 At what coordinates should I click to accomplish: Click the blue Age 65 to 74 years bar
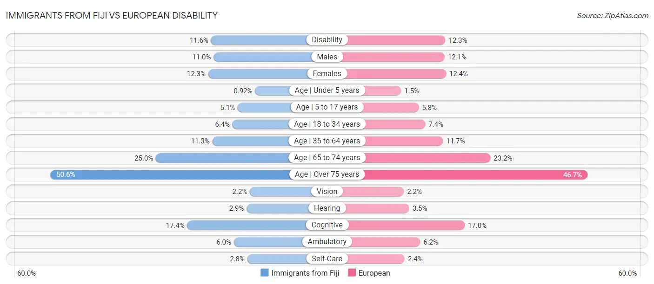(x=223, y=158)
